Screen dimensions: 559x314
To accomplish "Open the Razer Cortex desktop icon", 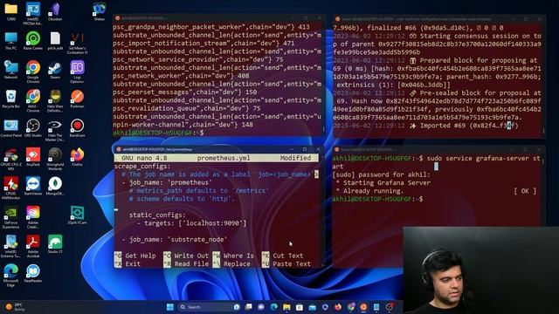I will [33, 40].
